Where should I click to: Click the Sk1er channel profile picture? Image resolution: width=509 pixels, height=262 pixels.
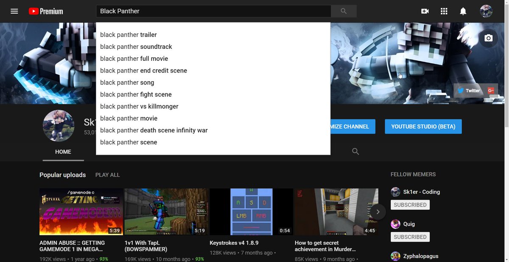(x=59, y=127)
